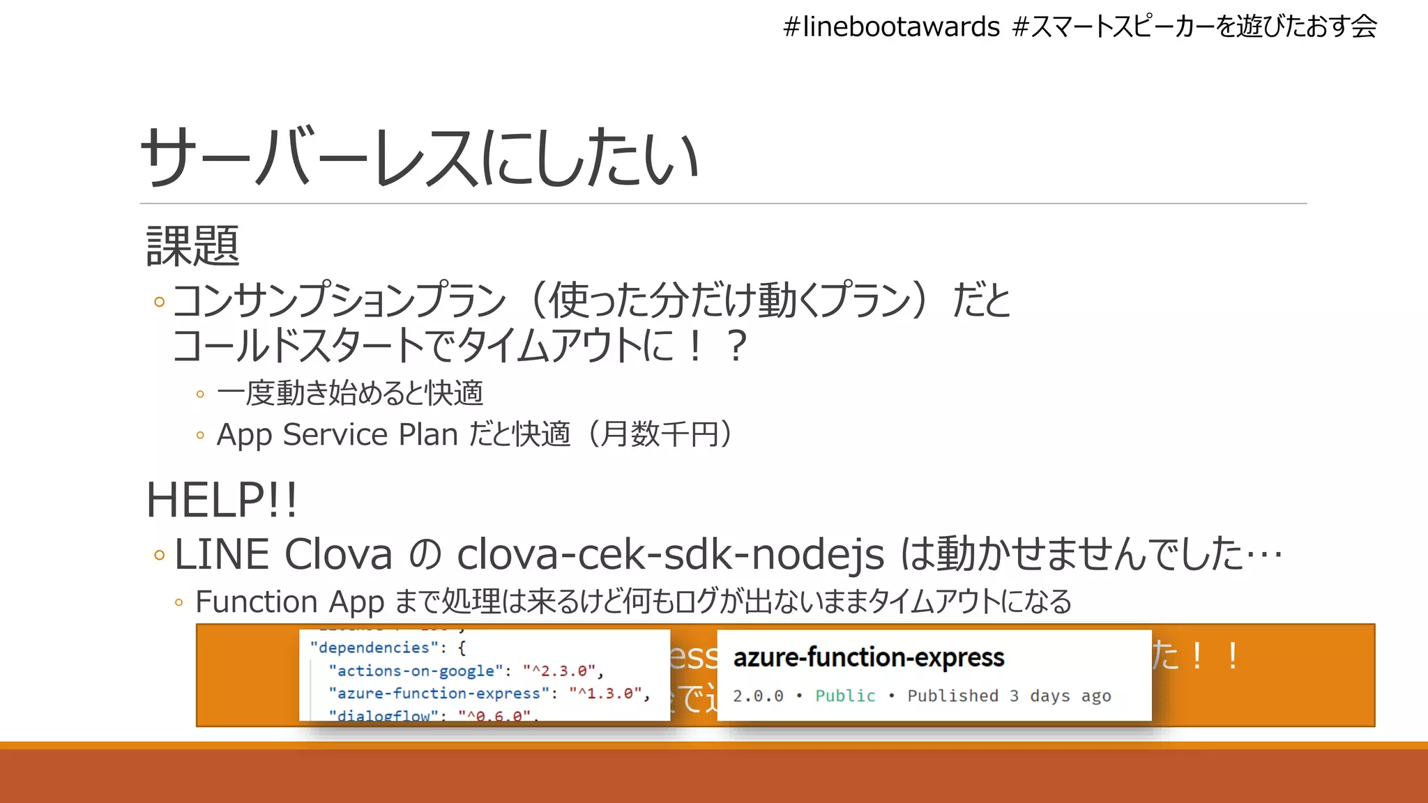Click 'Published 3 days ago' text

(1009, 696)
